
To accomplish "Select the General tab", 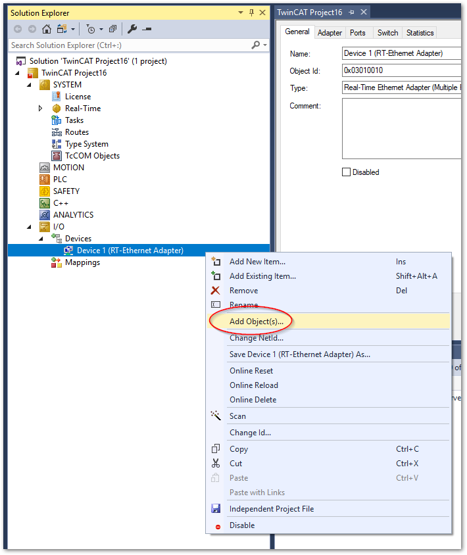I will pyautogui.click(x=297, y=32).
